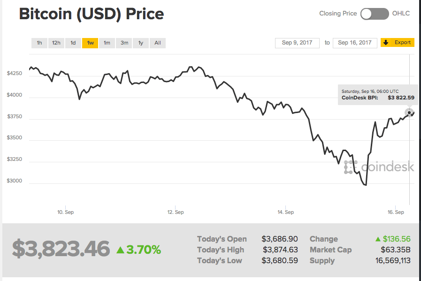
Task: Select the 12h time range
Action: point(56,43)
